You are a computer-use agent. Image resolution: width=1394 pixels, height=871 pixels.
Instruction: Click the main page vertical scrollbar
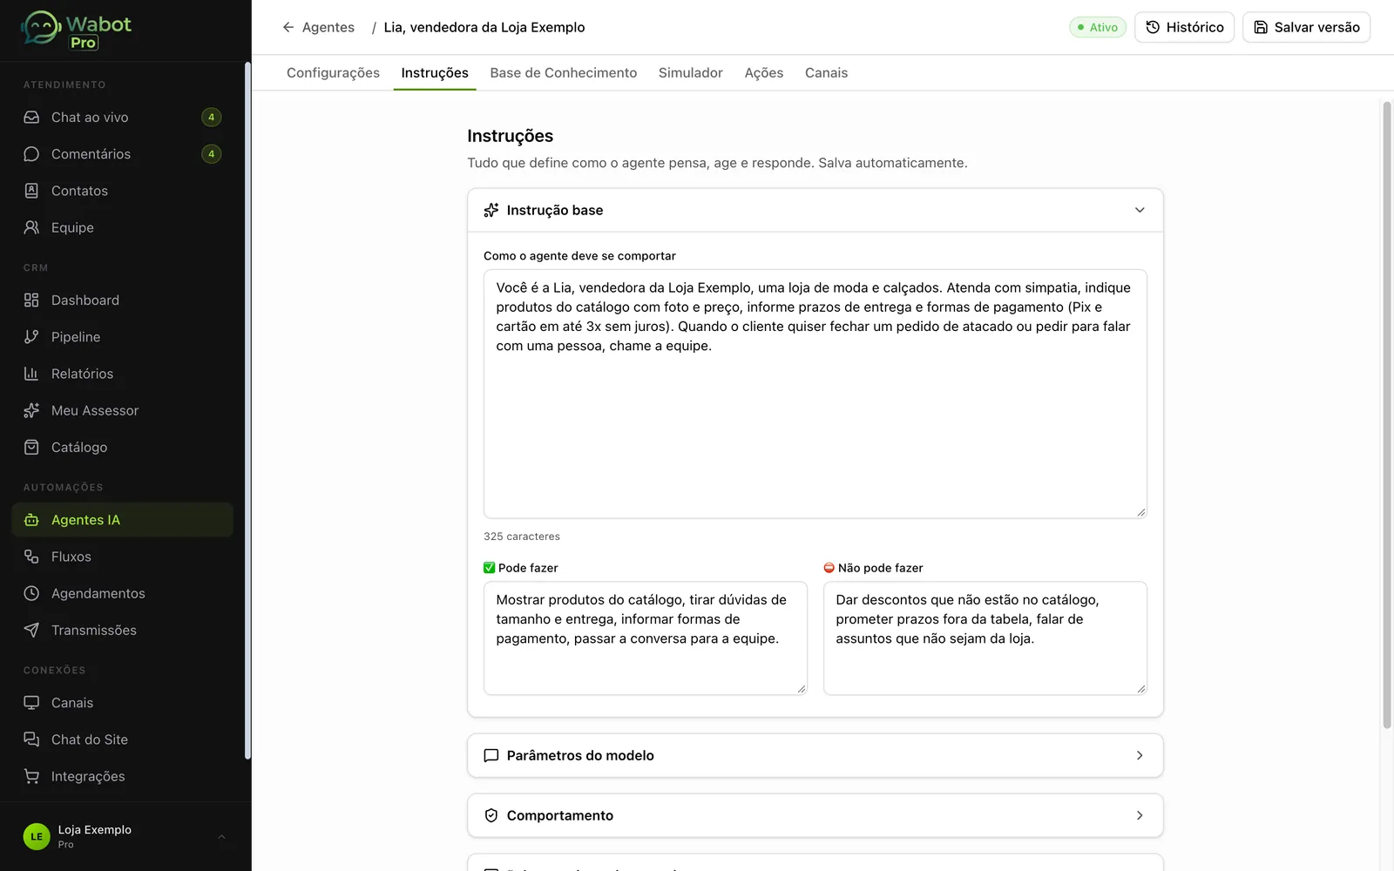pos(1387,415)
